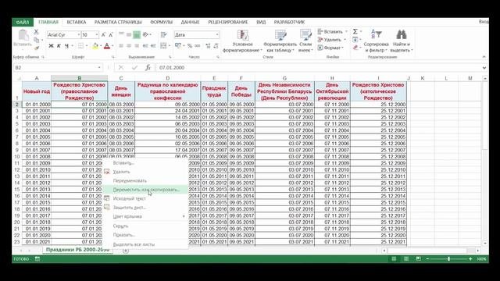
Task: Cut selection with the scissors icon
Action: pyautogui.click(x=36, y=32)
